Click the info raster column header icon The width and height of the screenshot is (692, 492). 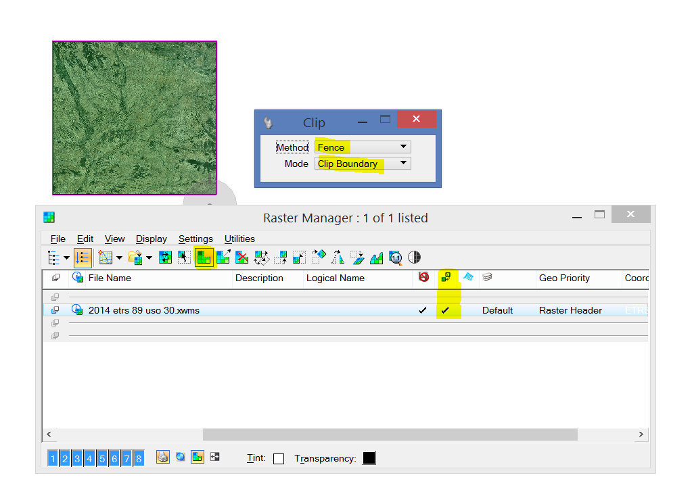pyautogui.click(x=78, y=277)
